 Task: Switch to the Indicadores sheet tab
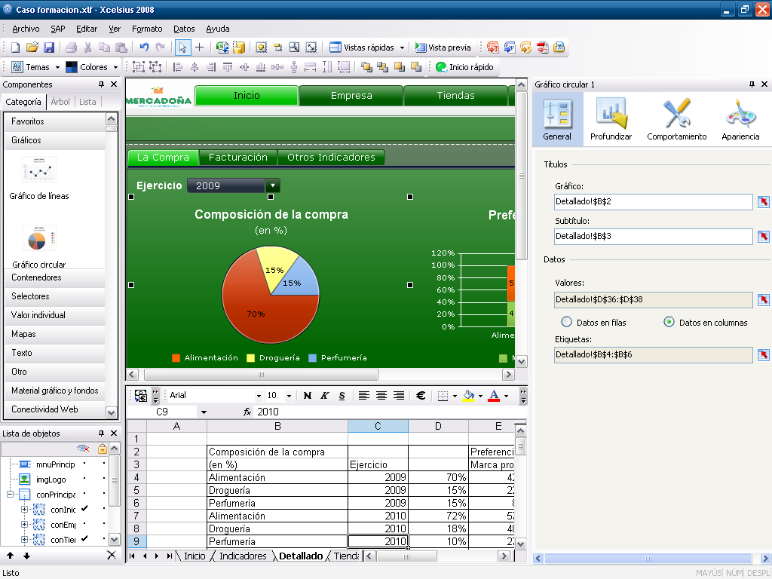tap(243, 556)
